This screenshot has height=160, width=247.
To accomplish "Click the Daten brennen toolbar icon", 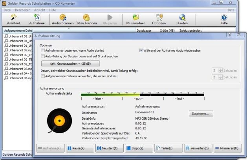I will (86, 20).
